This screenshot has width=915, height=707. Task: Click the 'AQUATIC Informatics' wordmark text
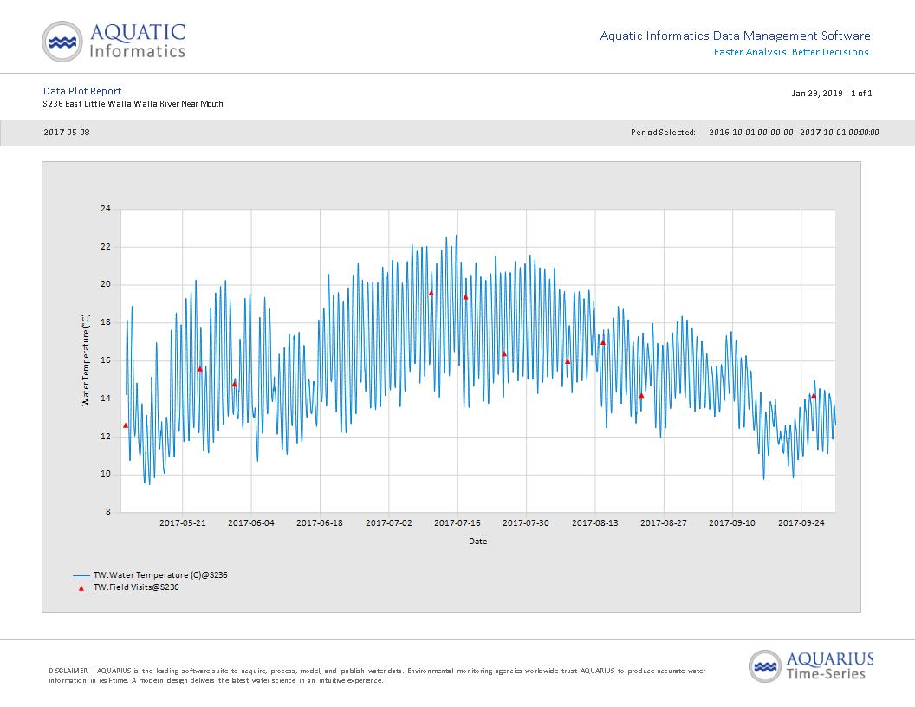[x=138, y=41]
